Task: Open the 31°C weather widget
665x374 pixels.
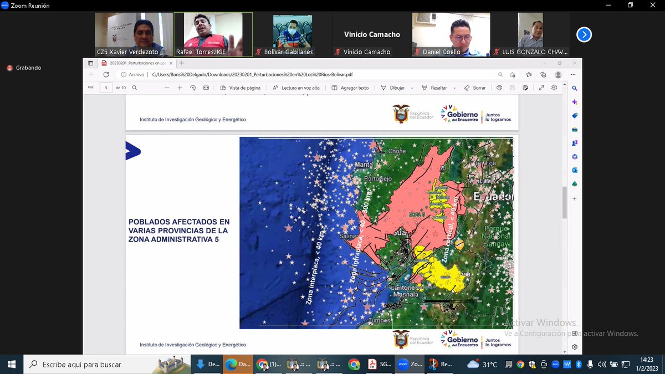Action: [483, 365]
